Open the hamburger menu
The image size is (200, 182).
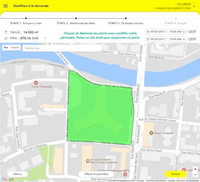pyautogui.click(x=6, y=6)
